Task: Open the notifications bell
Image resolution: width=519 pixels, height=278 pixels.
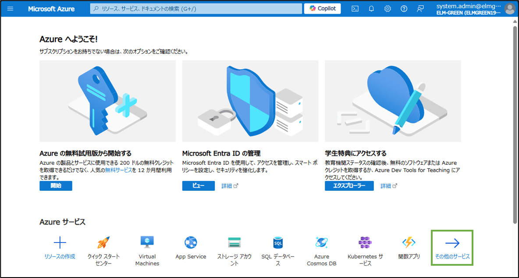Action: 371,9
